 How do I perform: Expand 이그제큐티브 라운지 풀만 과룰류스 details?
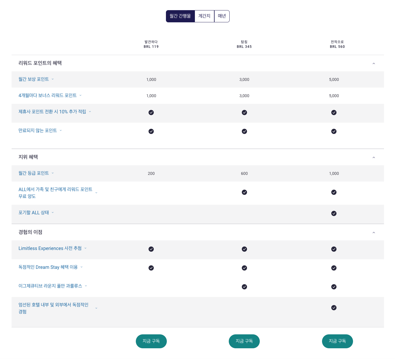click(x=53, y=286)
